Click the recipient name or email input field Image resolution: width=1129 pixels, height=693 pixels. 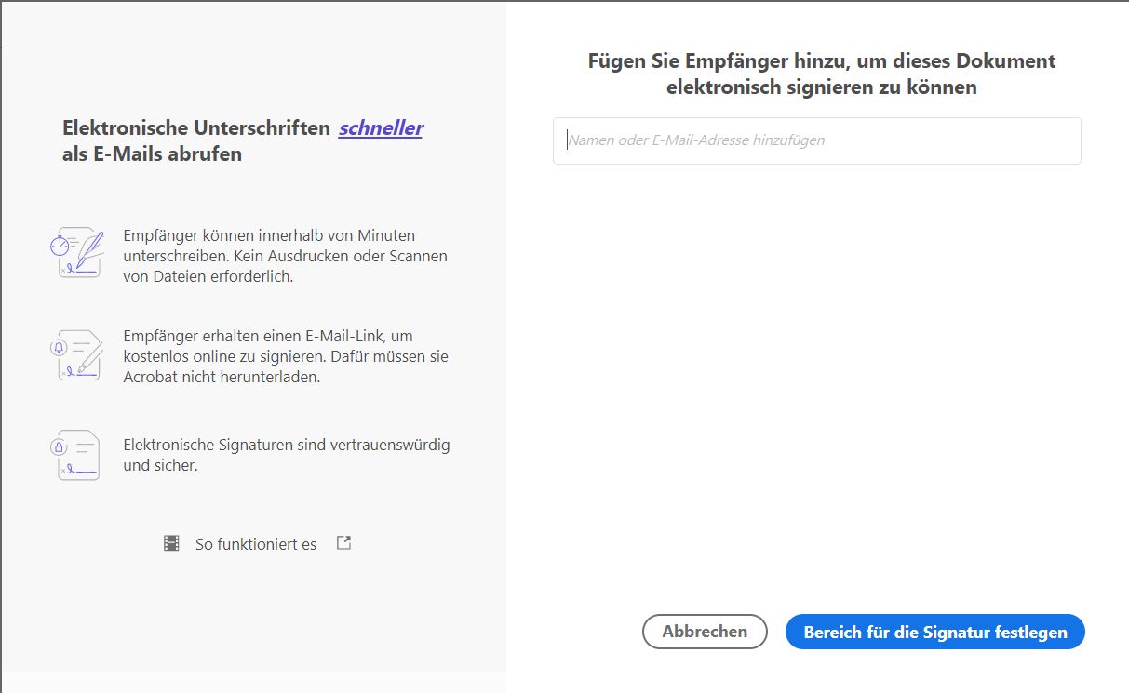click(x=816, y=140)
